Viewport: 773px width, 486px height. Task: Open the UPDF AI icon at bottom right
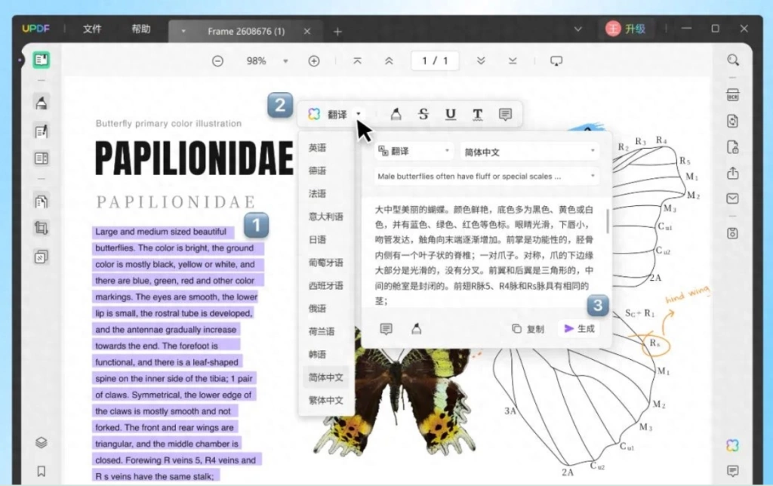point(732,445)
